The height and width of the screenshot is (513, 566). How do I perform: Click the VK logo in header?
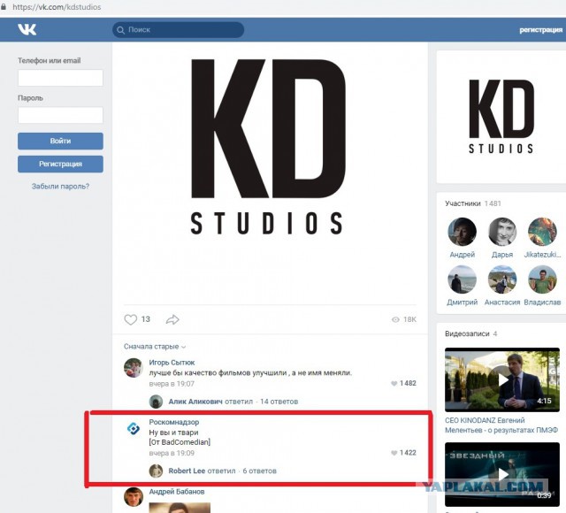click(x=27, y=29)
